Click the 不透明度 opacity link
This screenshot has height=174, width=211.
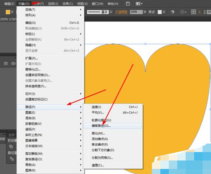(121, 12)
